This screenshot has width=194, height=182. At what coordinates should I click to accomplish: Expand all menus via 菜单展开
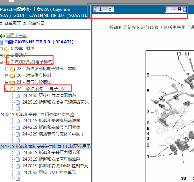pos(13,23)
